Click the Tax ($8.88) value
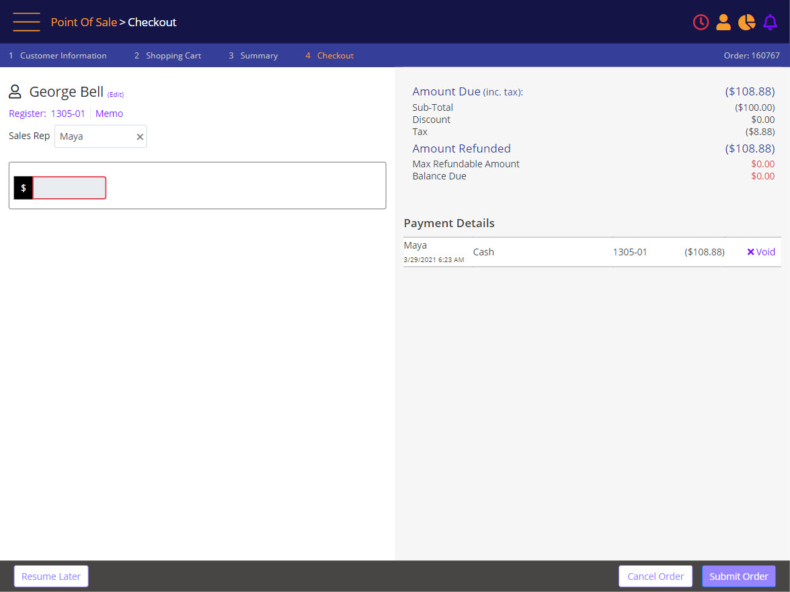This screenshot has width=790, height=592. (760, 132)
